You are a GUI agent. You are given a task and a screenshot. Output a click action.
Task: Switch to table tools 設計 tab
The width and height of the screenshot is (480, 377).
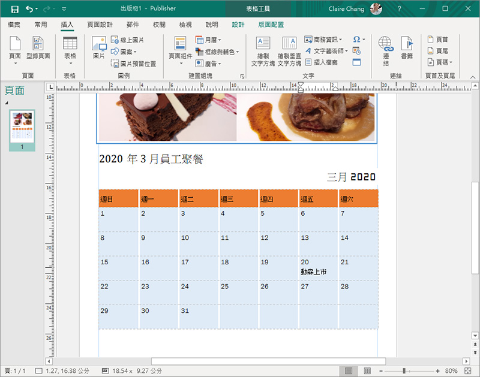click(x=238, y=25)
